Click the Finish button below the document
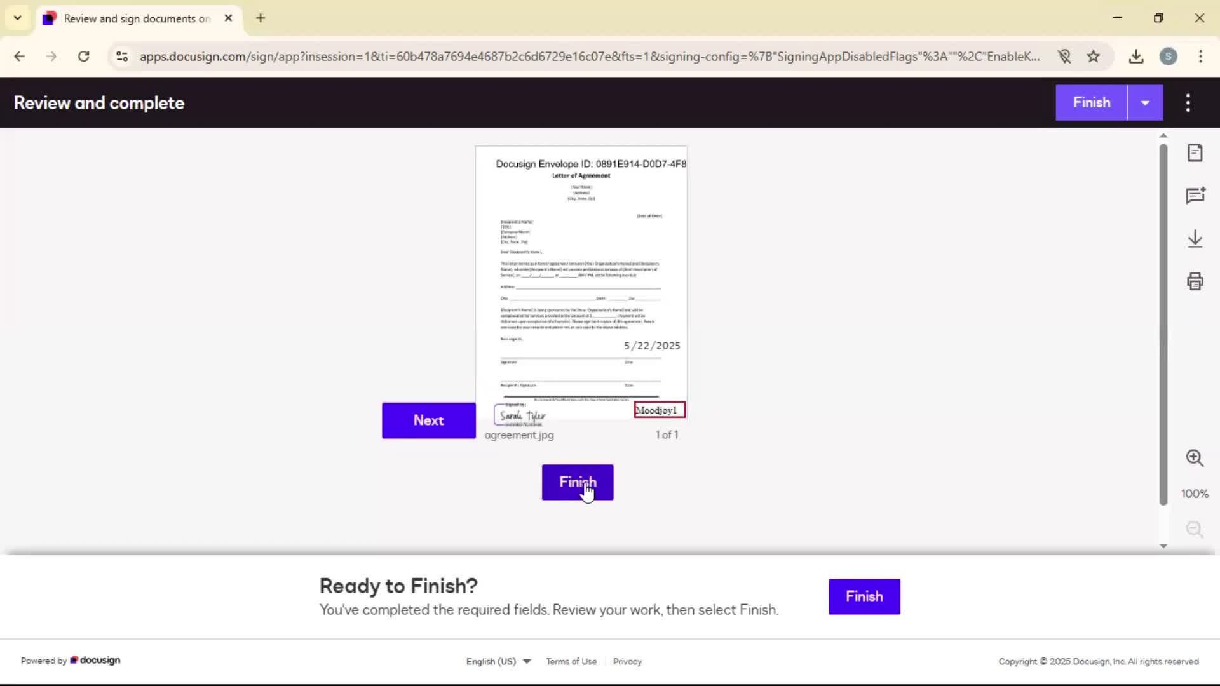1220x686 pixels. pyautogui.click(x=577, y=482)
